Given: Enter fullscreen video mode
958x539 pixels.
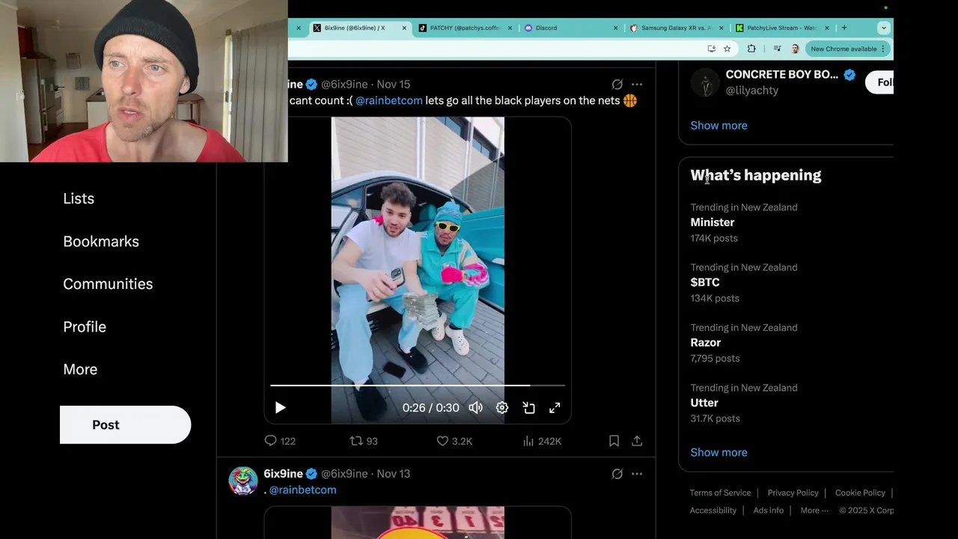Looking at the screenshot, I should [555, 407].
